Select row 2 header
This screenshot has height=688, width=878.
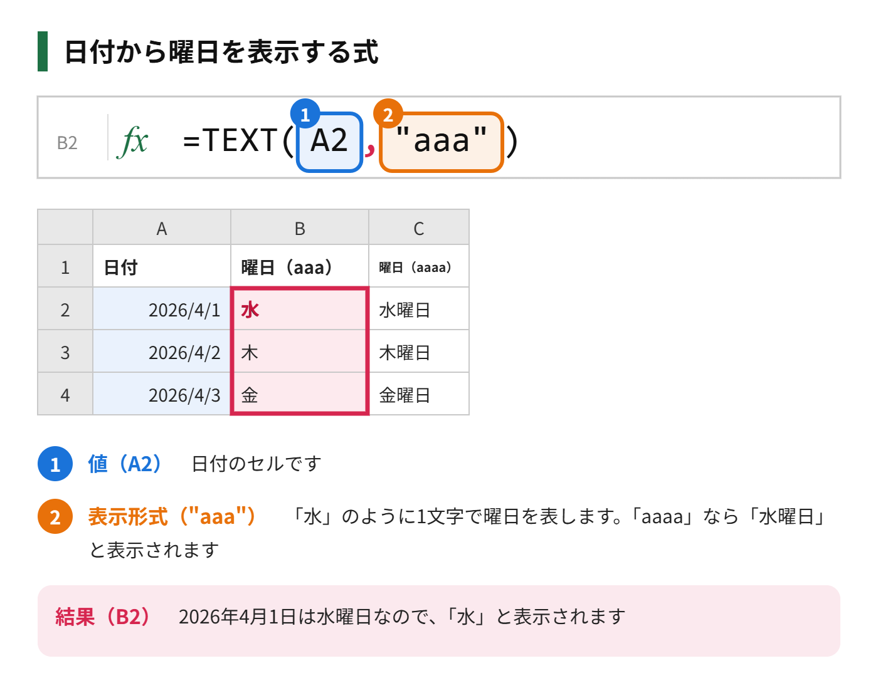pyautogui.click(x=65, y=309)
